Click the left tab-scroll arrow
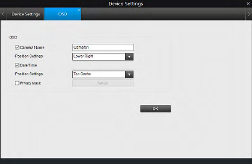 click(3, 14)
